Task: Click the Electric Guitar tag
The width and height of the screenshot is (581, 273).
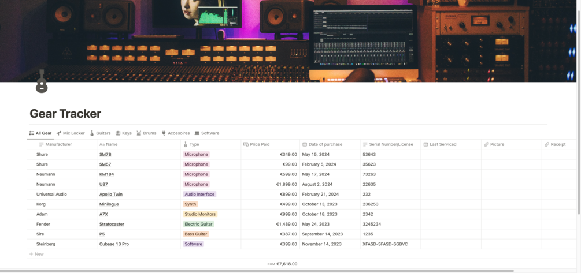Action: (199, 224)
